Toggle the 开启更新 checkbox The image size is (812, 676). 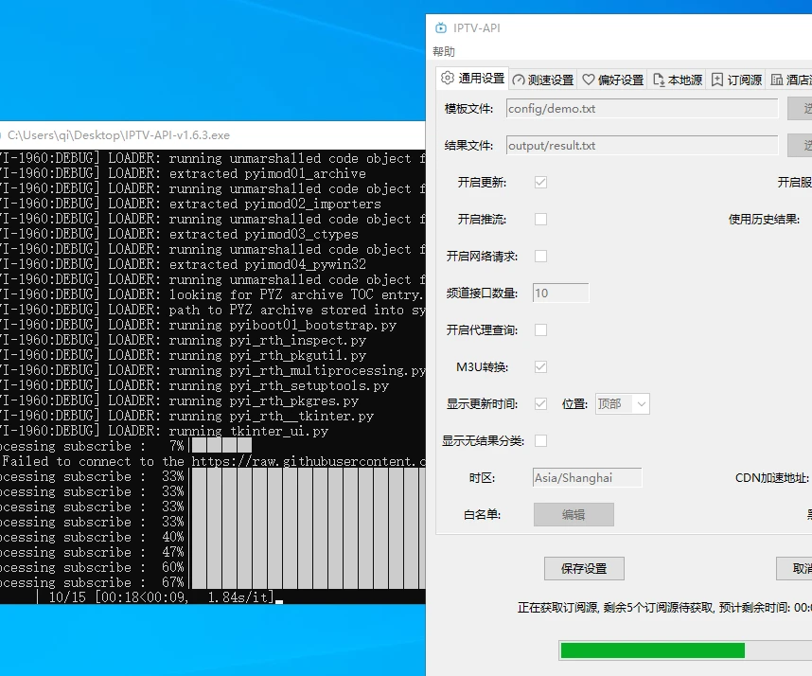(540, 182)
